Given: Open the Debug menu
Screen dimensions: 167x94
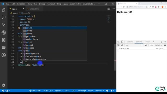Looking at the screenshot, I should (42, 4).
